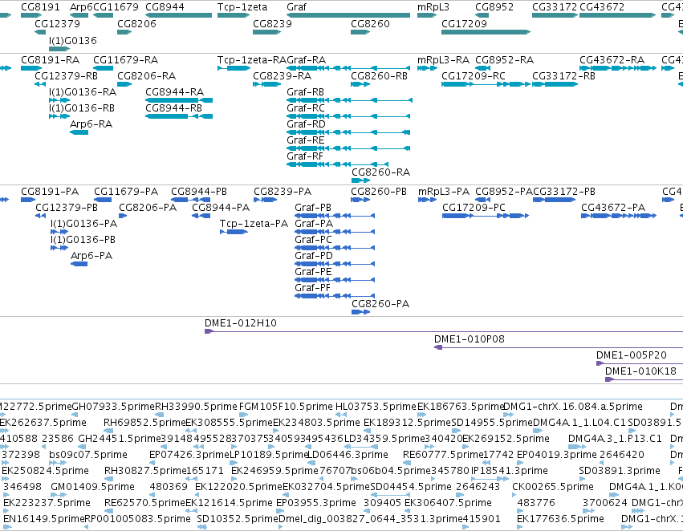Click the HL03753.5prime label
This screenshot has width=683, height=531.
[376, 407]
